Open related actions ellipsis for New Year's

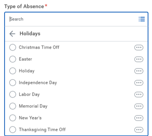pyautogui.click(x=139, y=118)
